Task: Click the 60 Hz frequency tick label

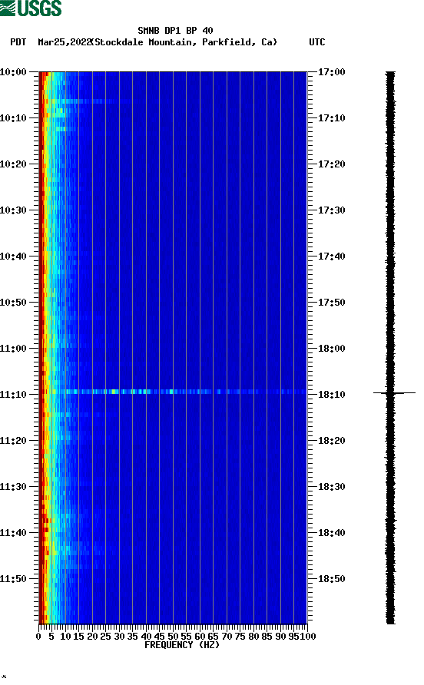Action: coord(200,637)
